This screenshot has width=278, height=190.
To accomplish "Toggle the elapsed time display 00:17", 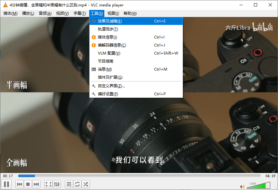I will point(8,176).
